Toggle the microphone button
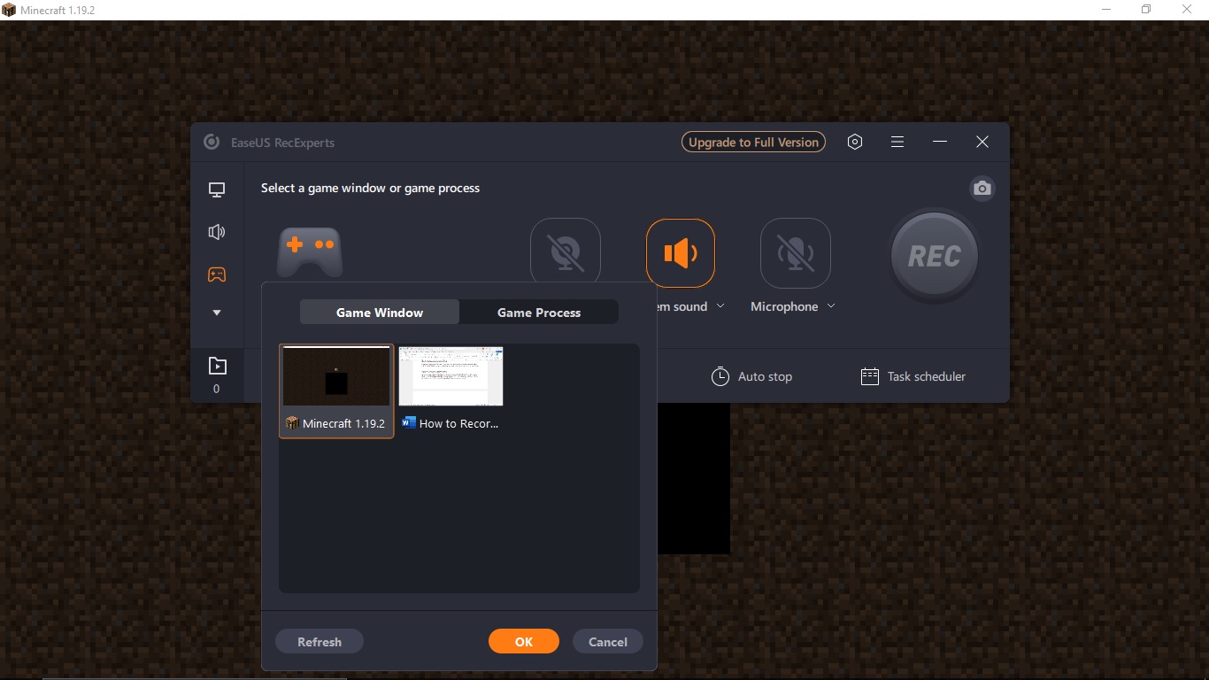1209x680 pixels. pos(796,253)
